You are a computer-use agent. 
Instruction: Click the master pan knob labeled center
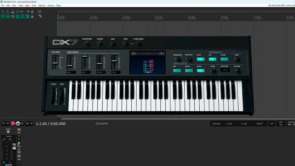8,132
